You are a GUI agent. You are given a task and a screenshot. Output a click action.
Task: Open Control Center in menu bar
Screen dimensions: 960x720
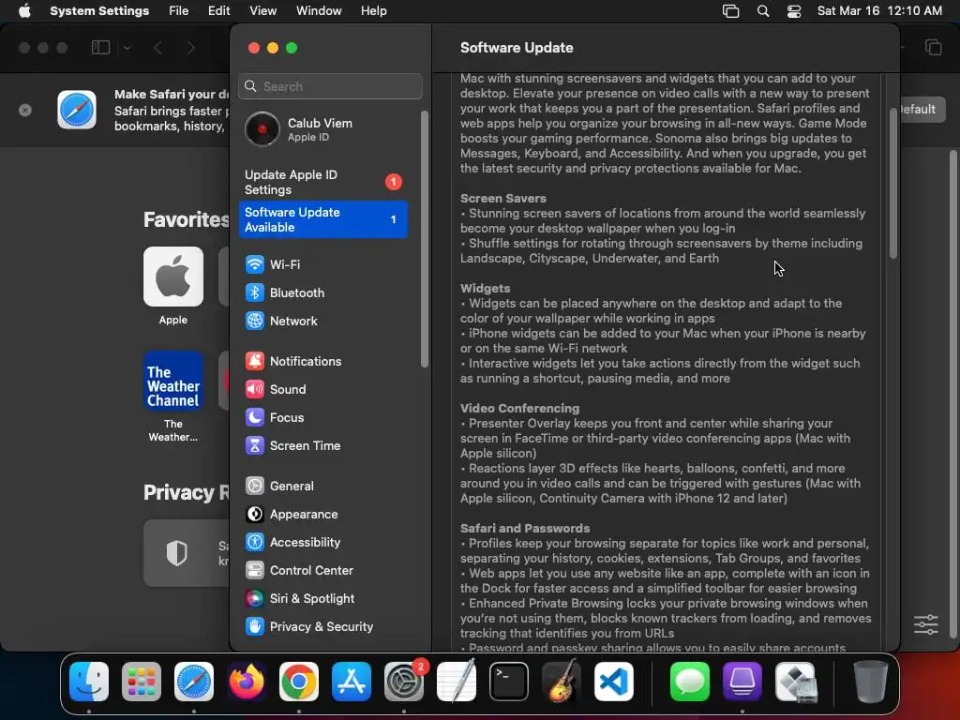click(x=794, y=11)
